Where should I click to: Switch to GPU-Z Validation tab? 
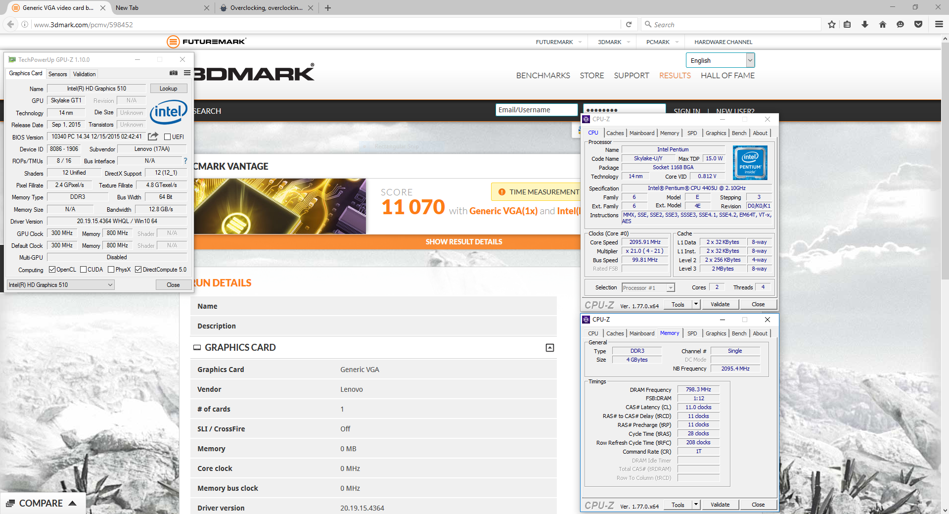click(x=85, y=74)
